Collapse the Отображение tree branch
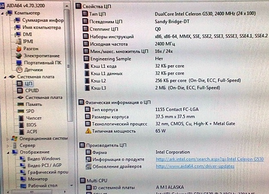This screenshot has height=194, width=269. pos(8,152)
